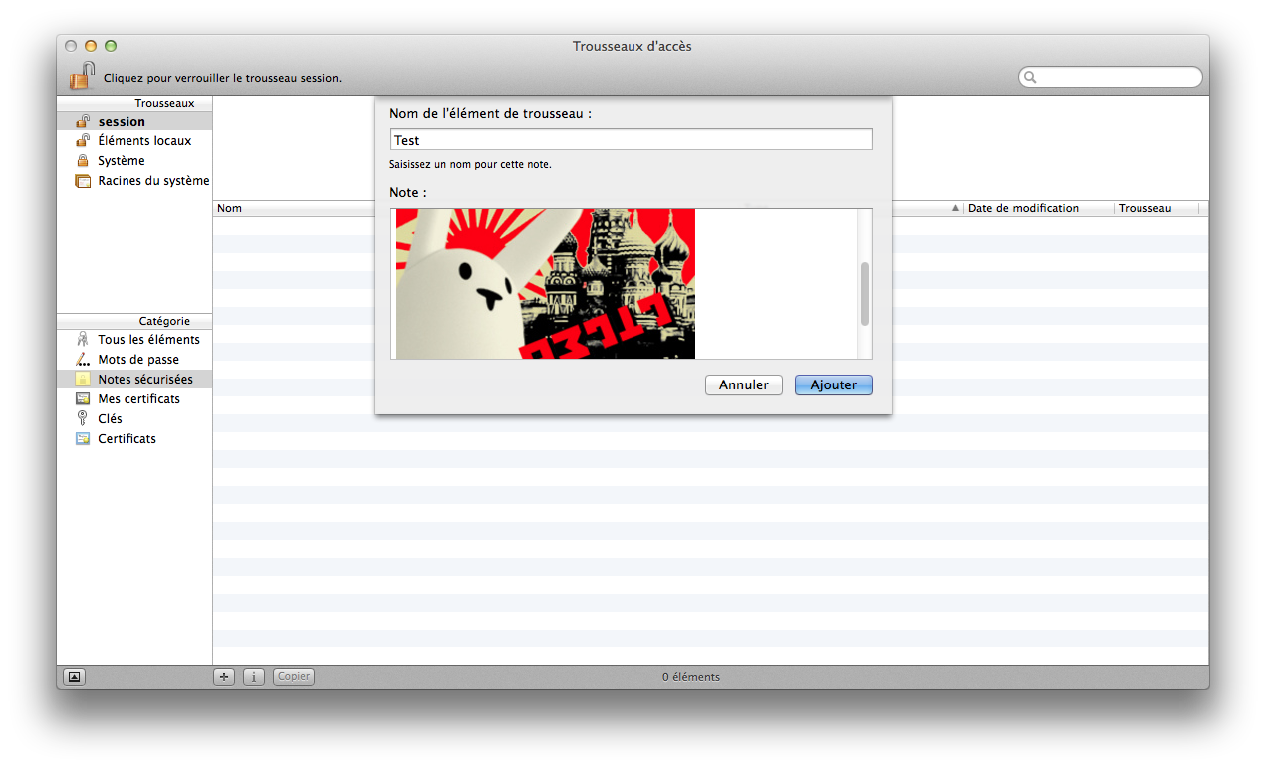The width and height of the screenshot is (1266, 768).
Task: Click the key-and-pencil icon beside Mots de passe
Action: [x=83, y=360]
